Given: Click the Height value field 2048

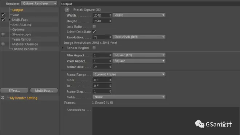Looking at the screenshot, I should point(101,21).
